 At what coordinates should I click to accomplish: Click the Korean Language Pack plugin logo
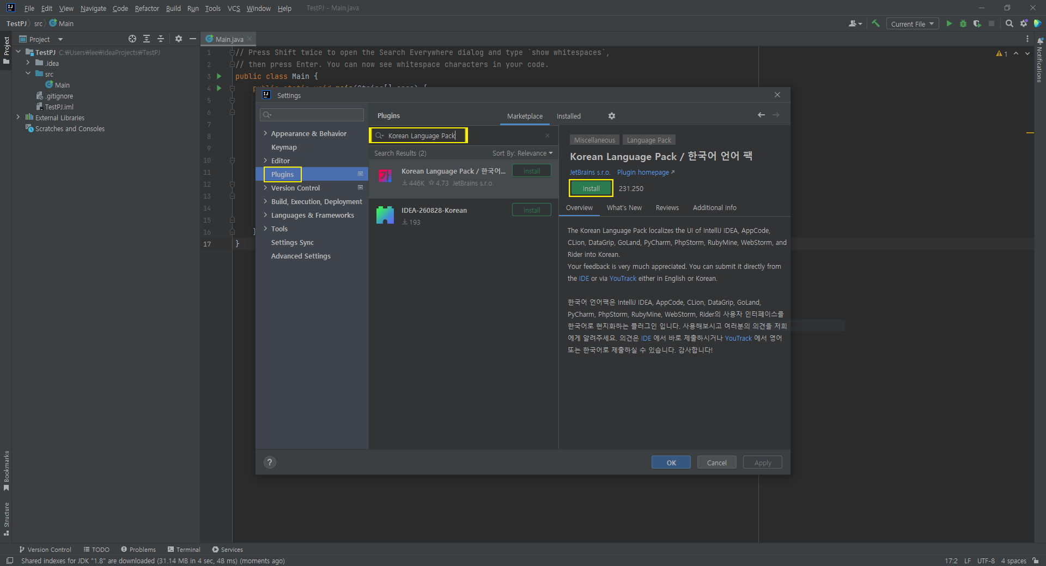[385, 176]
